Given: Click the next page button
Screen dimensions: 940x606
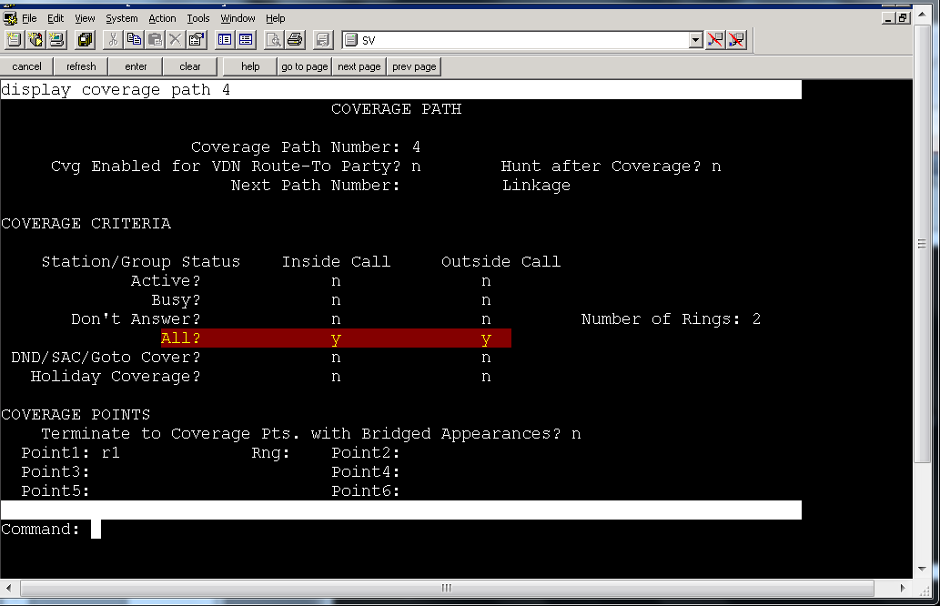Looking at the screenshot, I should click(x=359, y=66).
